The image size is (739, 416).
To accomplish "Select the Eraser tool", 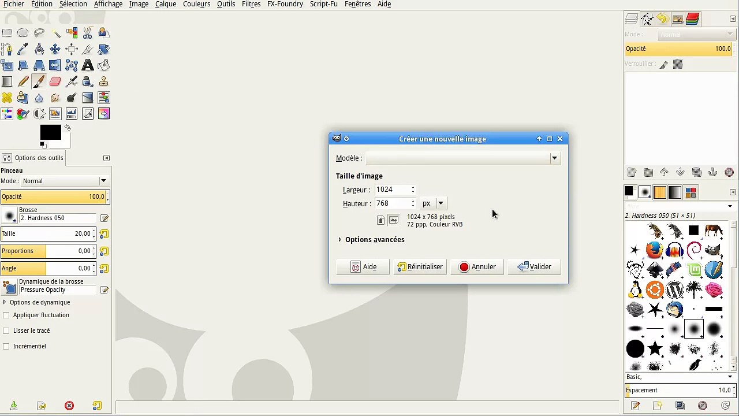I will click(55, 81).
